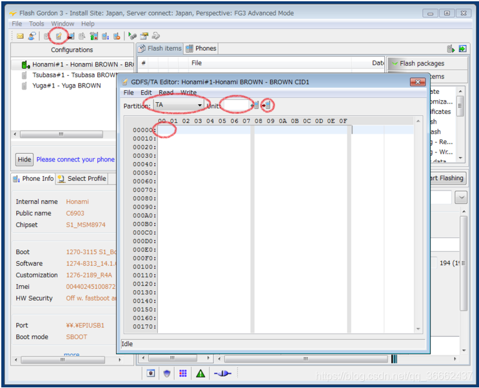Click the blue connector plug icon
Viewport: 479px width, 388px height.
click(x=222, y=373)
